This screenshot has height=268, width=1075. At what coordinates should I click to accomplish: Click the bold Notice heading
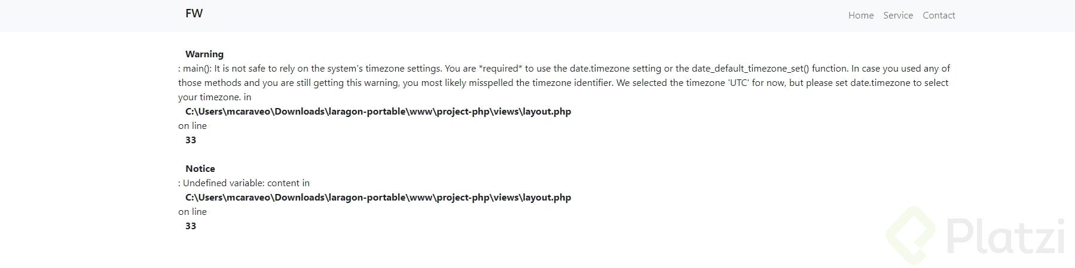[x=200, y=169]
